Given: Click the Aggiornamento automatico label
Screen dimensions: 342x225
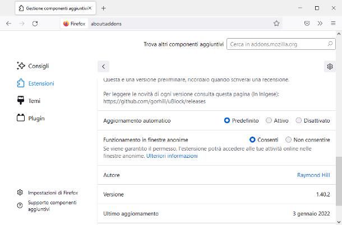Looking at the screenshot, I should [137, 120].
